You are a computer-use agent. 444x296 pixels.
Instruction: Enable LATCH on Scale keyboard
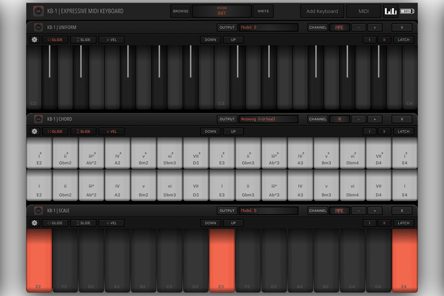click(x=404, y=223)
